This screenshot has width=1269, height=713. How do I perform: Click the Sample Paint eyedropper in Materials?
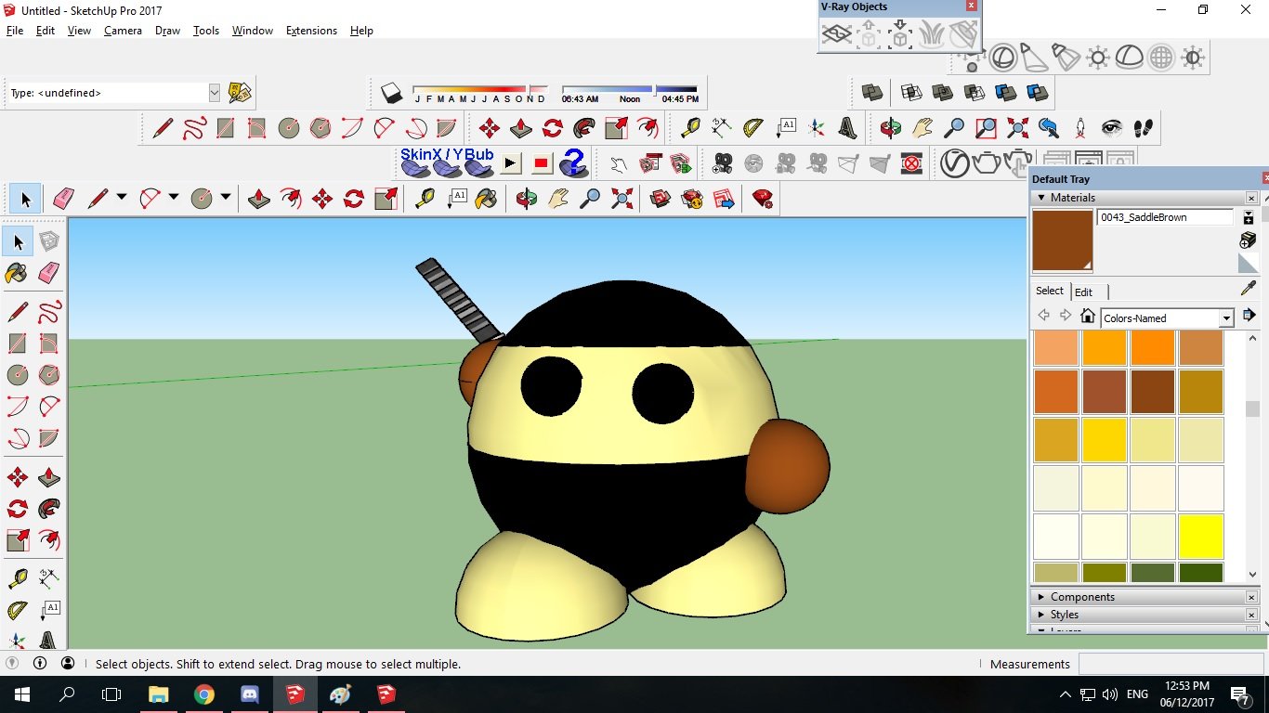[x=1248, y=290]
